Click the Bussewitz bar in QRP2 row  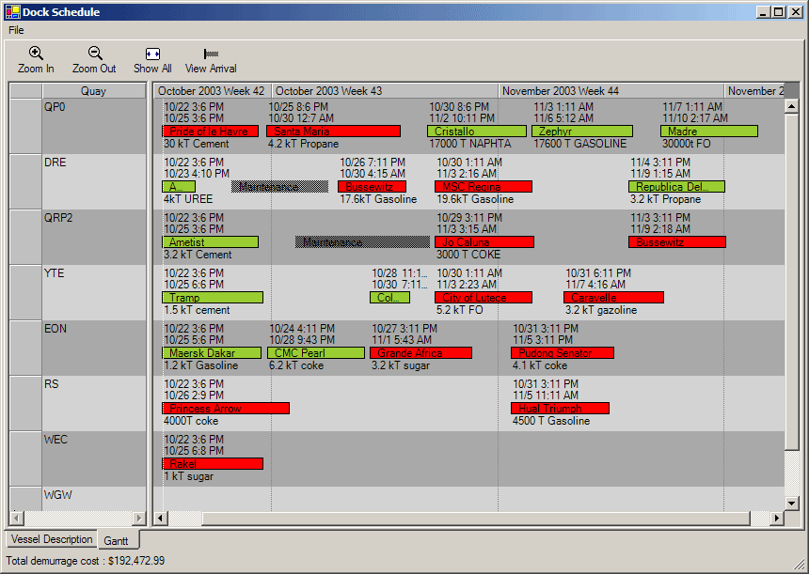coord(677,242)
